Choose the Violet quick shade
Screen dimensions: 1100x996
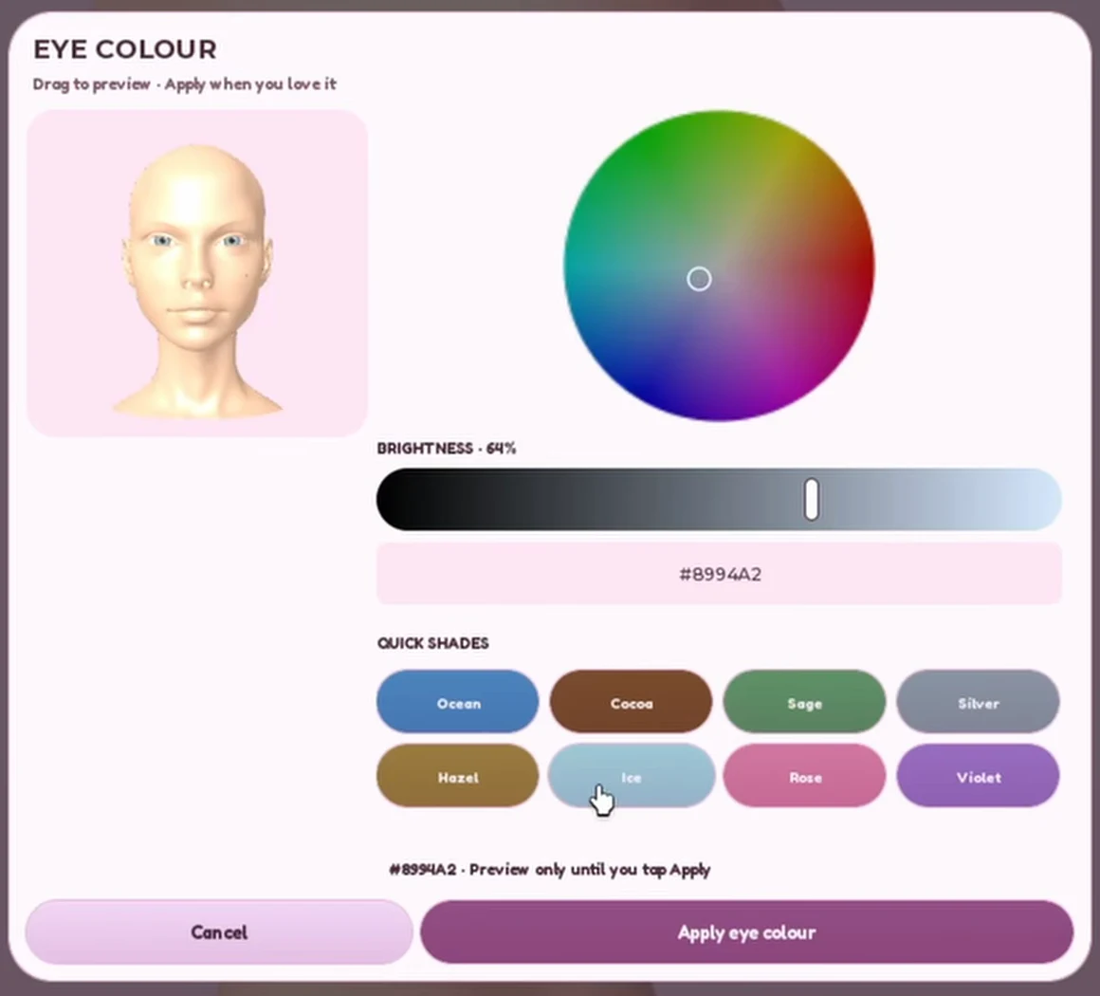click(x=978, y=776)
